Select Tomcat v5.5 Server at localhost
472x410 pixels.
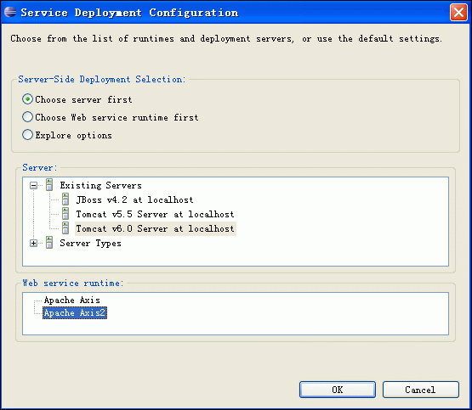(155, 214)
